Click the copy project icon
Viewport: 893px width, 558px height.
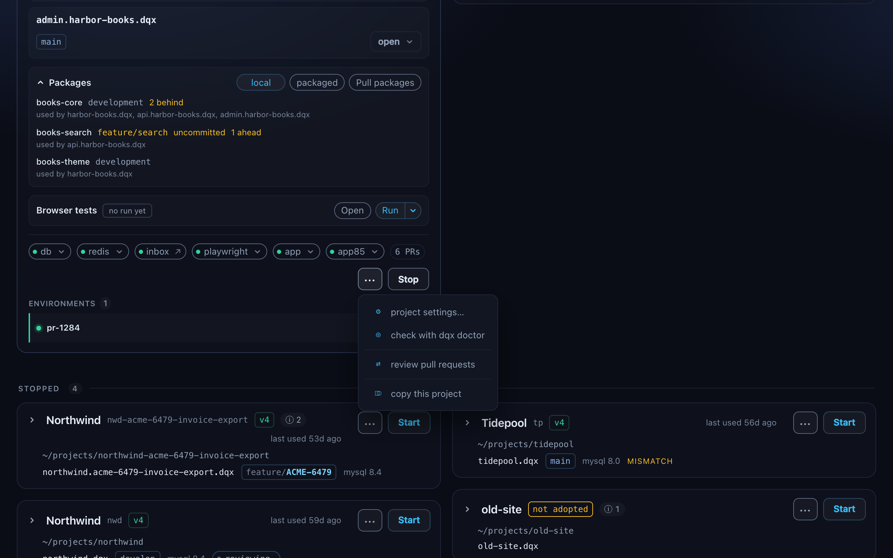point(378,393)
